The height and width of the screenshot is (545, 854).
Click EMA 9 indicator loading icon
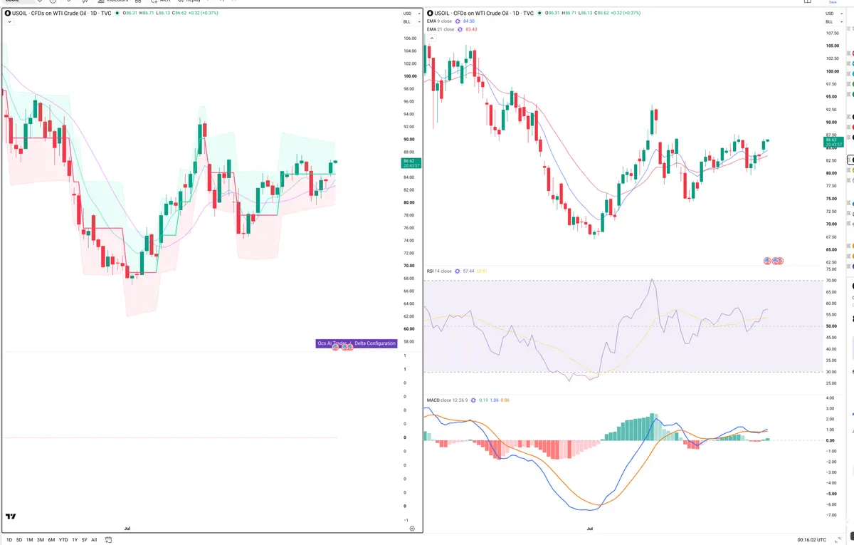[x=458, y=21]
